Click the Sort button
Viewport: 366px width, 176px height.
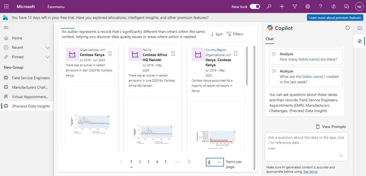[217, 34]
